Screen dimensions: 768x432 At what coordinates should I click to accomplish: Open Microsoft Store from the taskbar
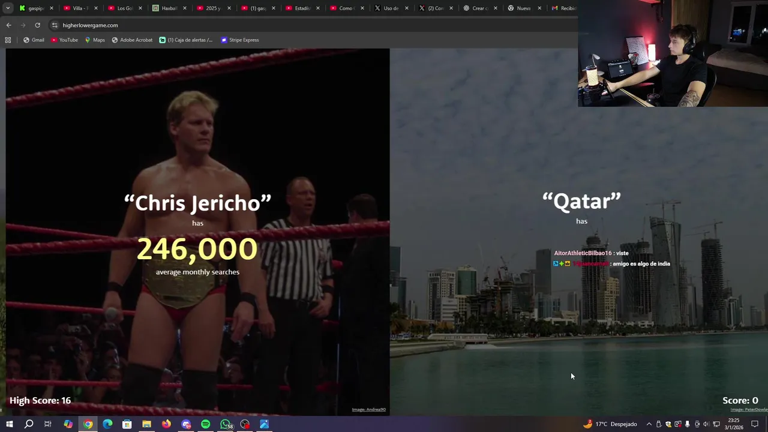click(127, 424)
